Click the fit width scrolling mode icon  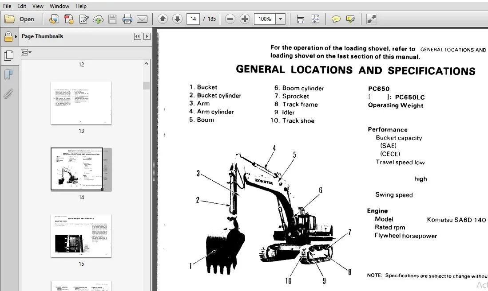pyautogui.click(x=300, y=19)
